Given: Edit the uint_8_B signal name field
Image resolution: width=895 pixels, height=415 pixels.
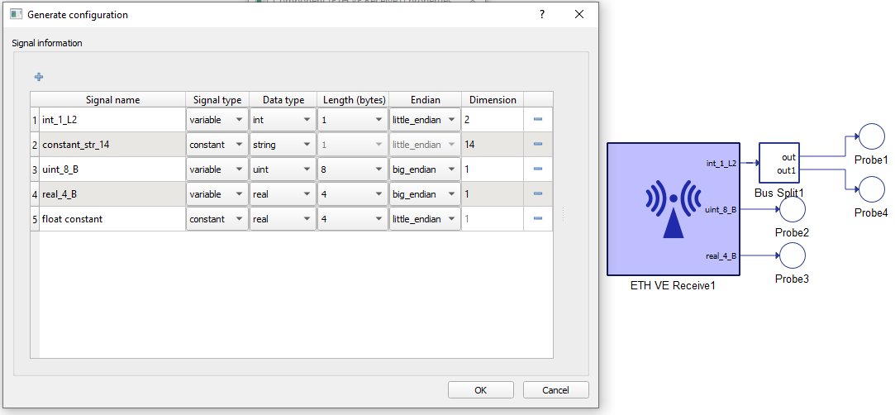Looking at the screenshot, I should [x=112, y=169].
